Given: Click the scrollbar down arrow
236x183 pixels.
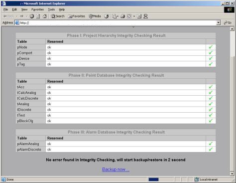Looking at the screenshot, I should pyautogui.click(x=232, y=174).
